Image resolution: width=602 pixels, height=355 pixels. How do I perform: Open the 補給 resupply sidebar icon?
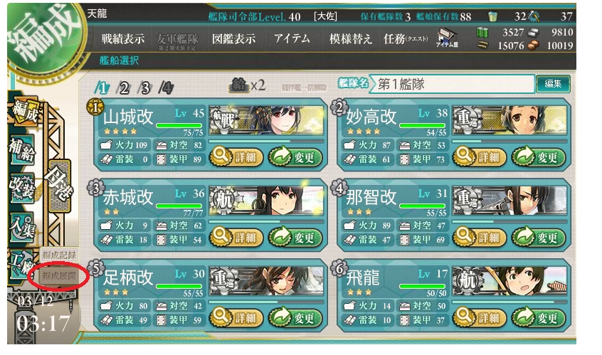[x=22, y=150]
